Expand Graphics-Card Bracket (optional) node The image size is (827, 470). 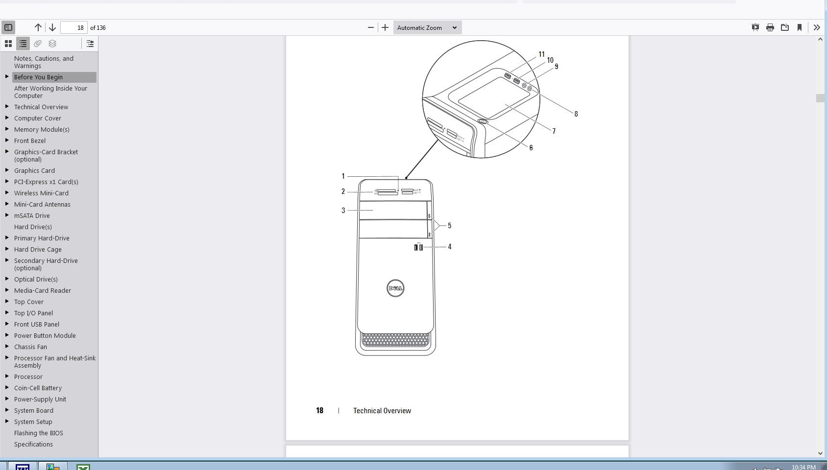tap(7, 152)
